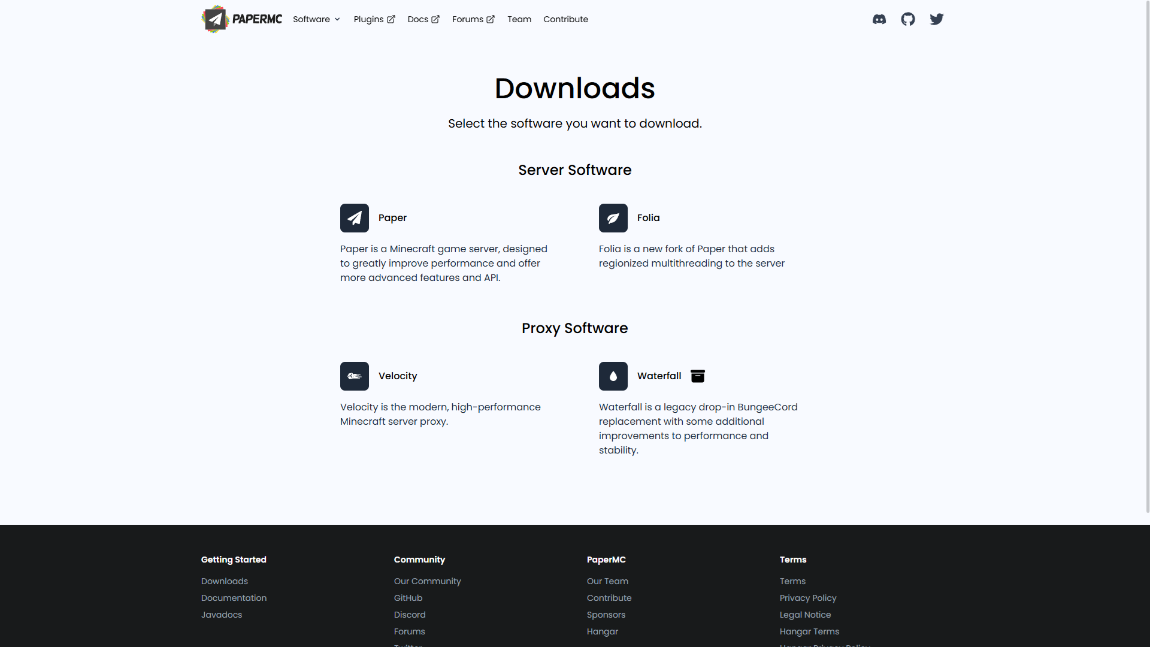This screenshot has height=647, width=1150.
Task: Click the external link icon beside Plugins
Action: (x=391, y=19)
